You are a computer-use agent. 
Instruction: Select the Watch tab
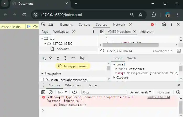[132, 58]
